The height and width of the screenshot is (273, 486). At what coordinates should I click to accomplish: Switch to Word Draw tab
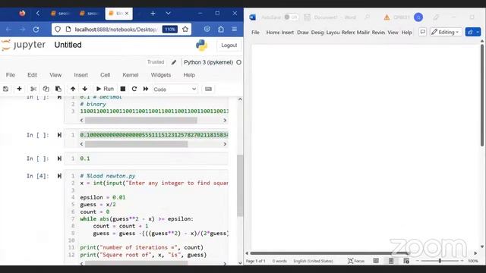coord(303,33)
